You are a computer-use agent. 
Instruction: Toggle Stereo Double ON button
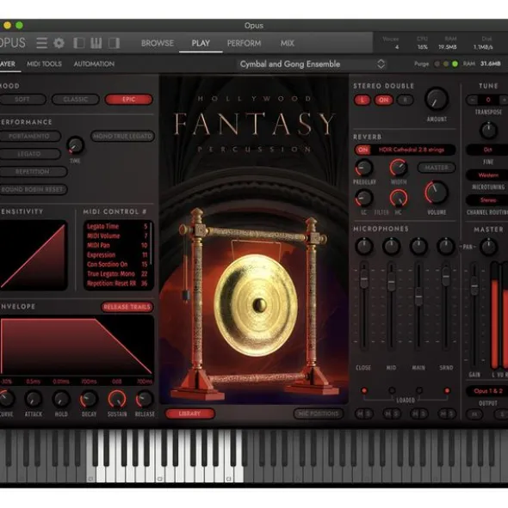click(384, 100)
